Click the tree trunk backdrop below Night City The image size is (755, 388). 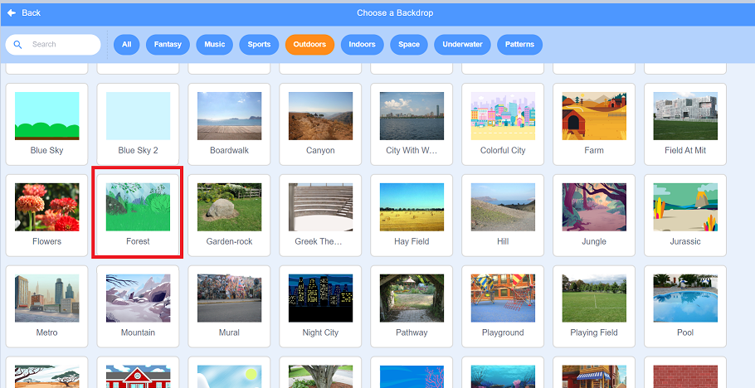[321, 373]
